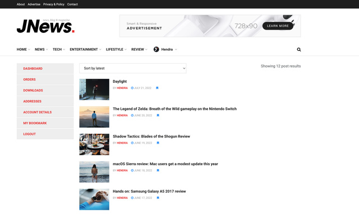359x215 pixels.
Task: Click the Hendra avatar icon in navigation
Action: coord(156,49)
